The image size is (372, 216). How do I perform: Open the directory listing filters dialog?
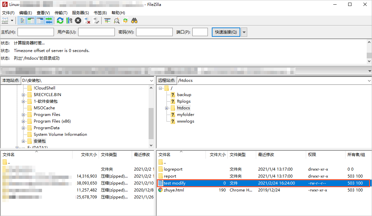click(x=108, y=21)
